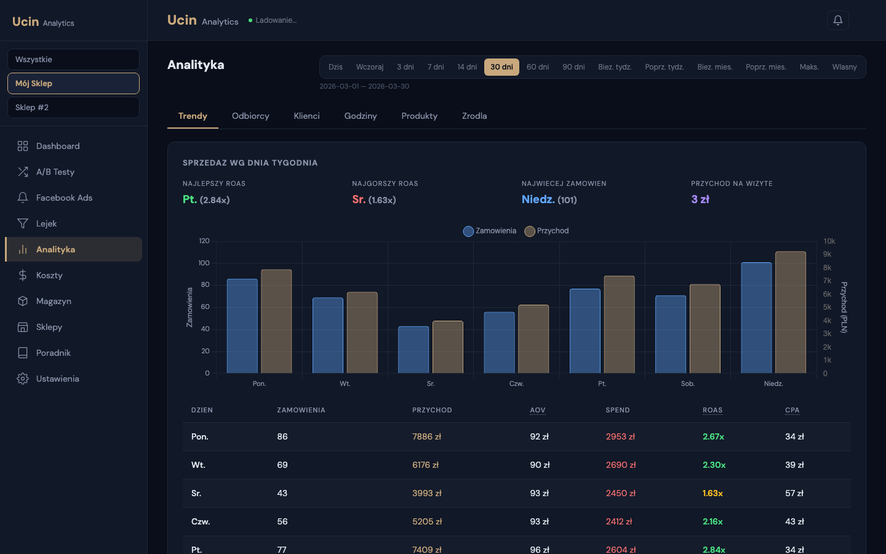Open Dashboard page from sidebar

73,146
